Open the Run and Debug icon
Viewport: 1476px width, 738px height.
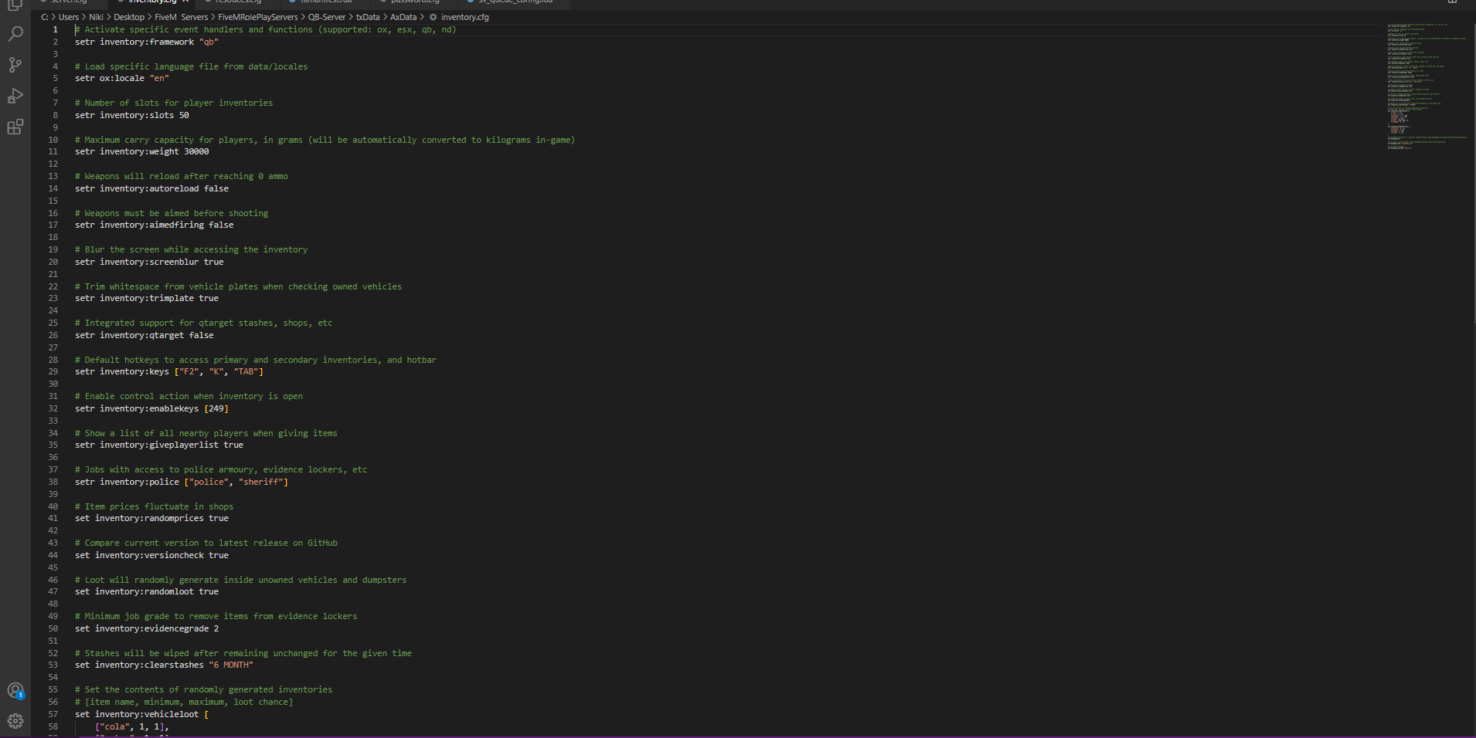(x=15, y=96)
